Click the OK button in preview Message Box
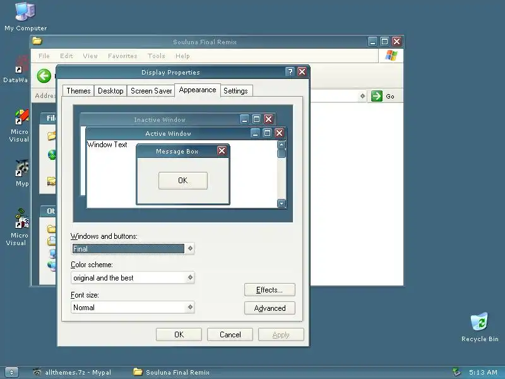This screenshot has width=505, height=379. click(183, 181)
